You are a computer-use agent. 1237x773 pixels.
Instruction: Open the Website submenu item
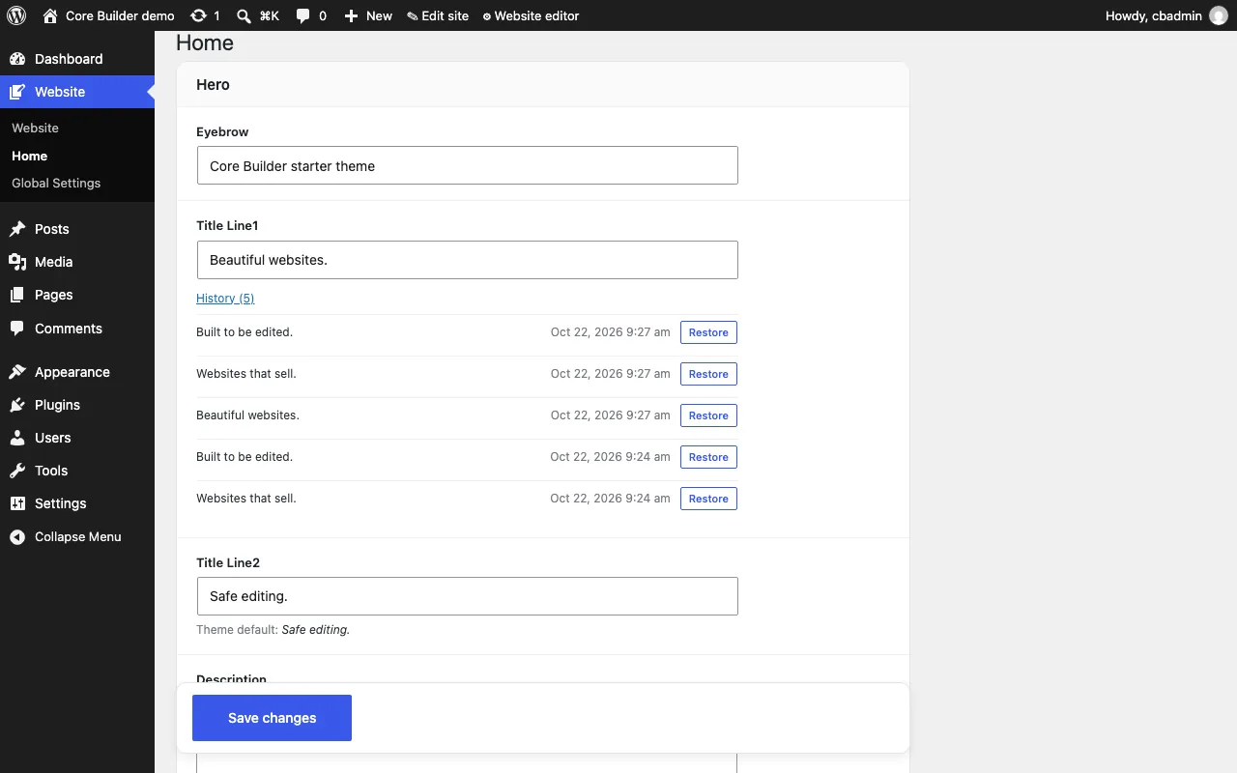pyautogui.click(x=35, y=128)
